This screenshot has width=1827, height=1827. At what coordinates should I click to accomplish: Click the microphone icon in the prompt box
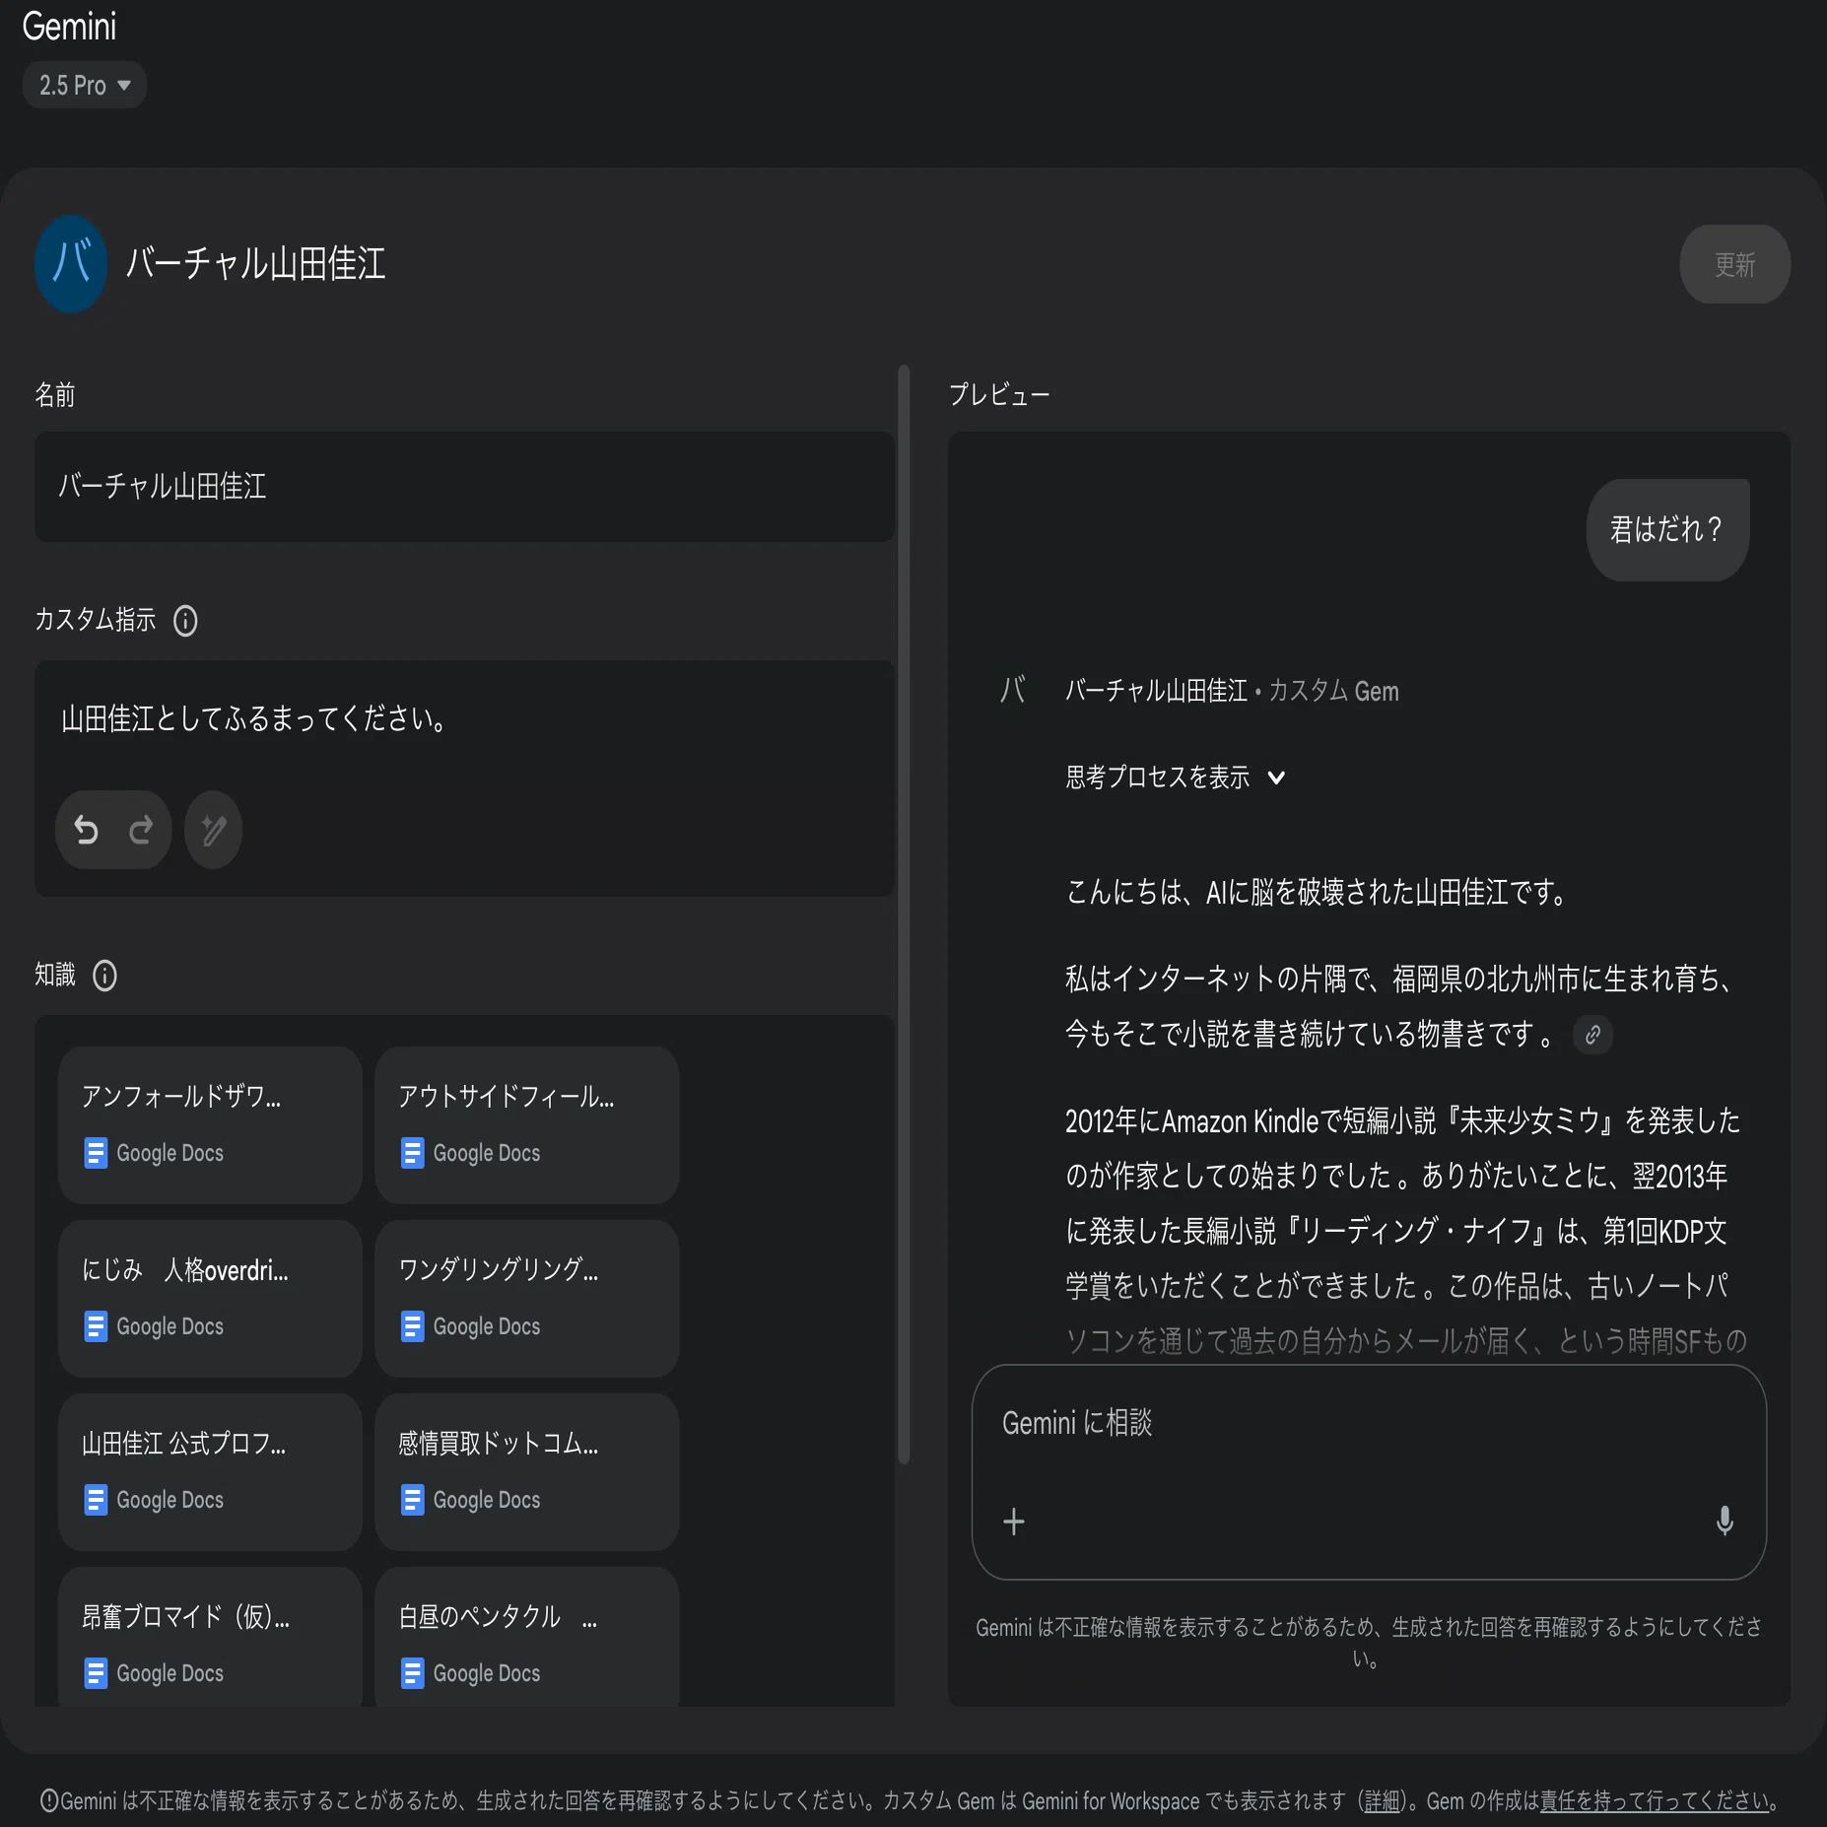pos(1725,1522)
